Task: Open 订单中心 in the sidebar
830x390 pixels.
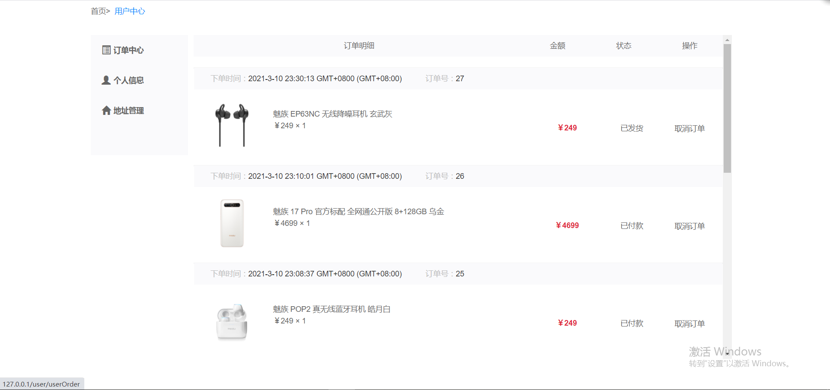Action: [x=128, y=51]
